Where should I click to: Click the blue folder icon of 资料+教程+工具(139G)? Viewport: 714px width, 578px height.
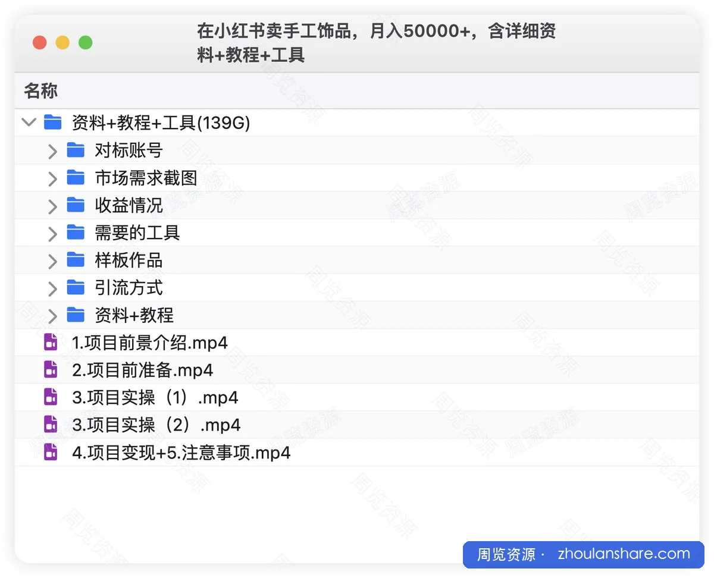click(x=52, y=123)
